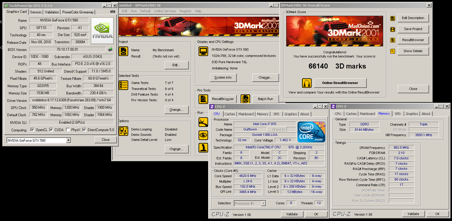Toggle the CUDA checkbox in GPU-Z
Image resolution: width=452 pixels, height=221 pixels.
[51, 130]
